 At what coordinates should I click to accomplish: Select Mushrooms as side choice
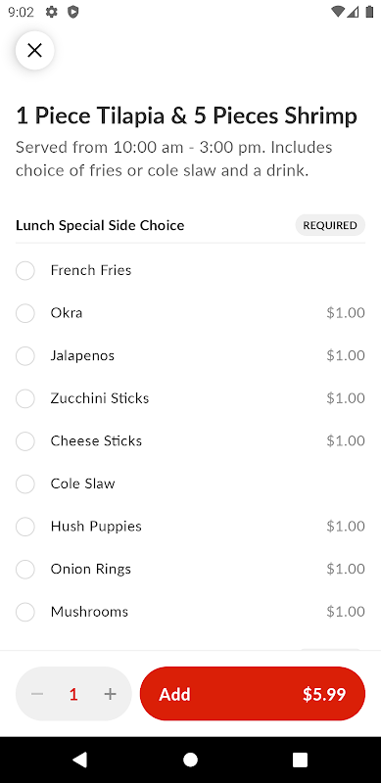[190, 613]
